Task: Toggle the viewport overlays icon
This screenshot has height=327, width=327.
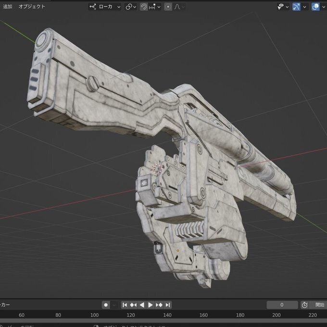Action: pyautogui.click(x=315, y=7)
